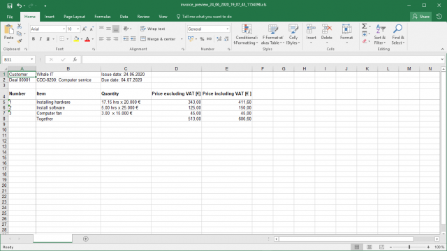Switch to the Formulas tab

pyautogui.click(x=103, y=17)
